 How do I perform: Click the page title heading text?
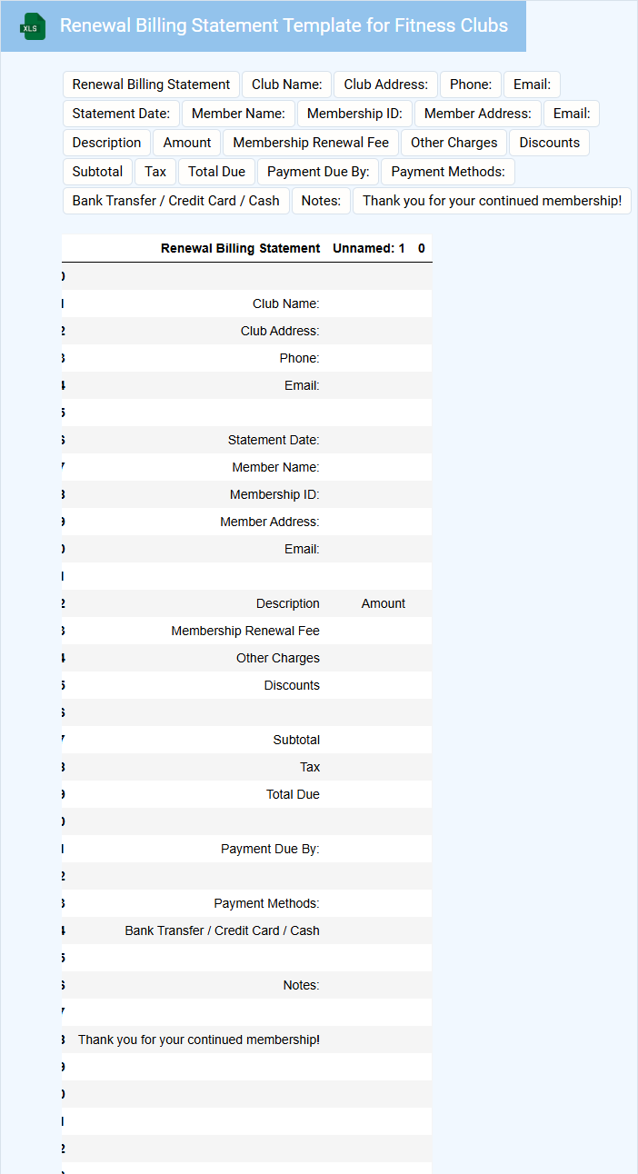click(x=284, y=26)
